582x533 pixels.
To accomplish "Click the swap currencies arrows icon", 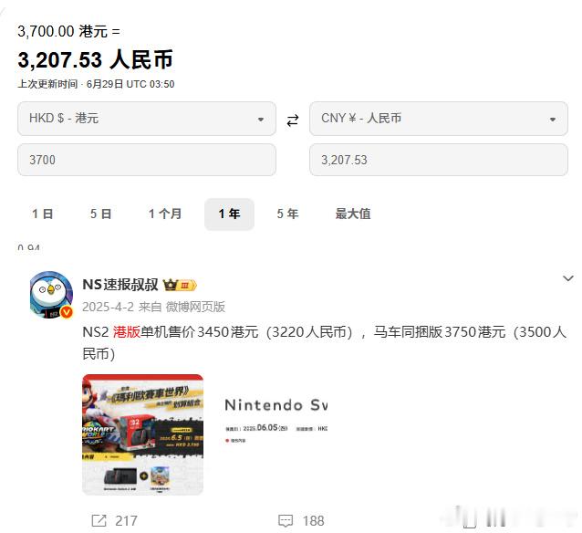I will (293, 120).
